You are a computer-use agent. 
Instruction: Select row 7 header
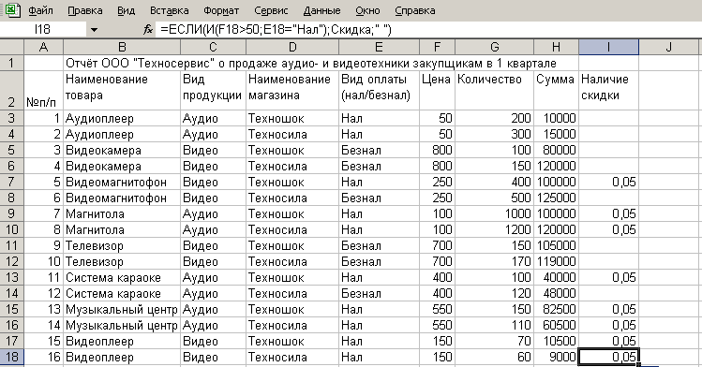point(11,182)
